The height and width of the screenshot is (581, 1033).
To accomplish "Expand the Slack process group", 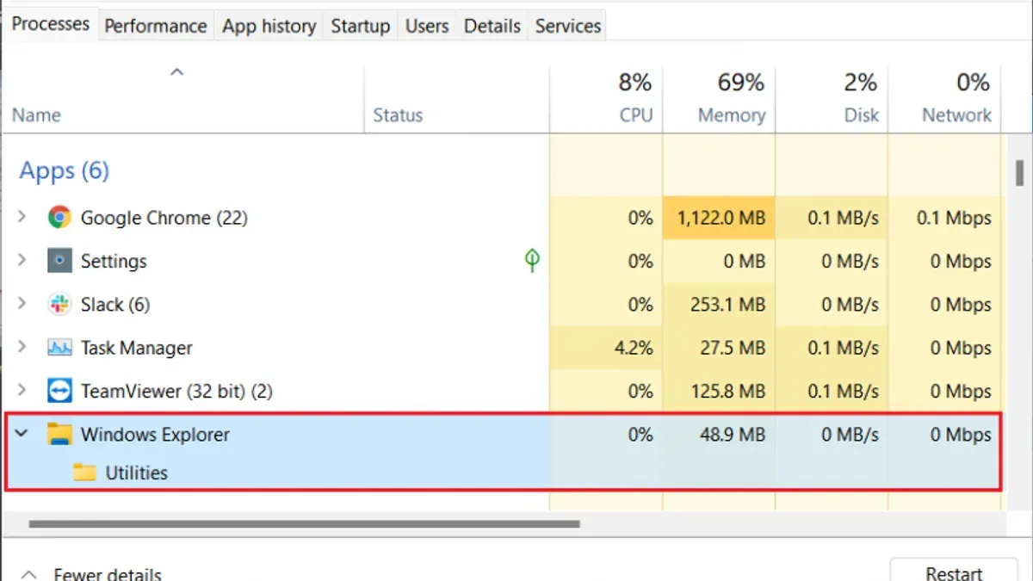I will (x=22, y=305).
